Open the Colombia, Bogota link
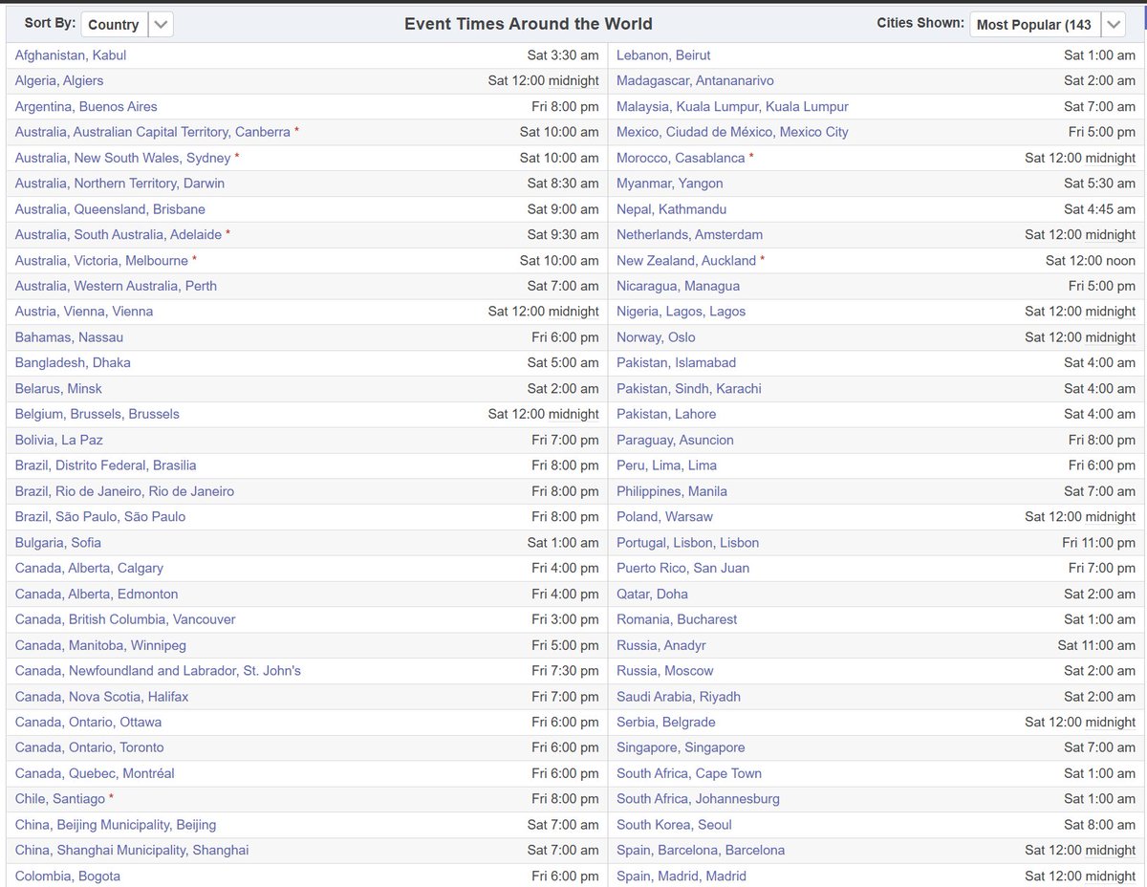The height and width of the screenshot is (887, 1147). 68,876
